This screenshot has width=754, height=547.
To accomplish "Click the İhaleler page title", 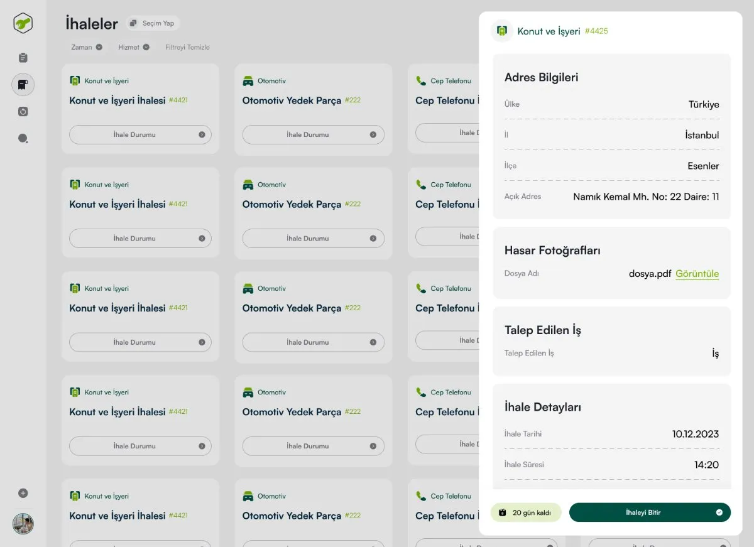I will point(92,24).
